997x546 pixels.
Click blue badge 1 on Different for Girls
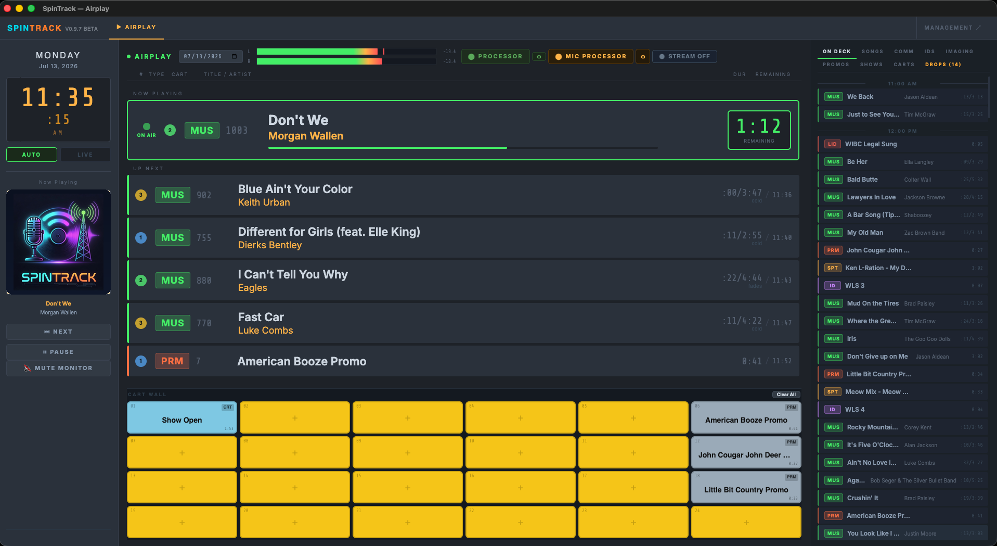pyautogui.click(x=141, y=238)
